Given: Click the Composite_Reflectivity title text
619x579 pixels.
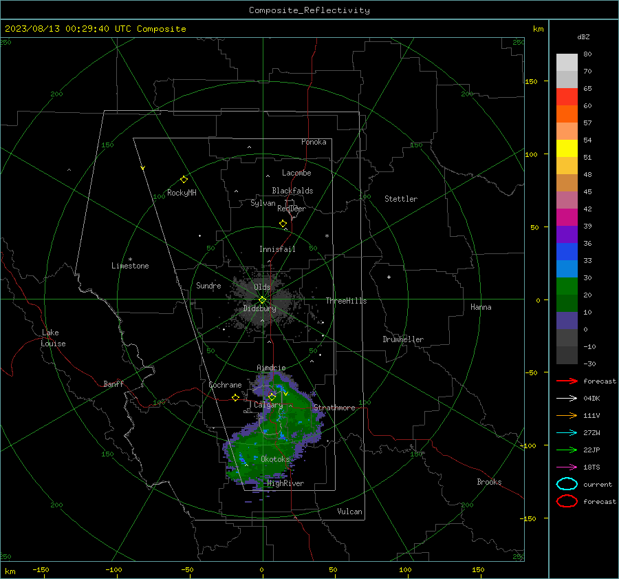Looking at the screenshot, I should 309,10.
